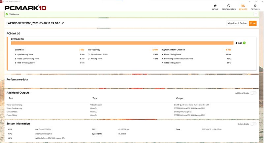Go to the Home tab icon

(x=215, y=6)
